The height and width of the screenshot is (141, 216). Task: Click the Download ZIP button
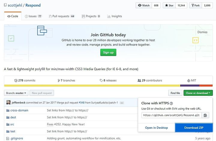pos(194,128)
